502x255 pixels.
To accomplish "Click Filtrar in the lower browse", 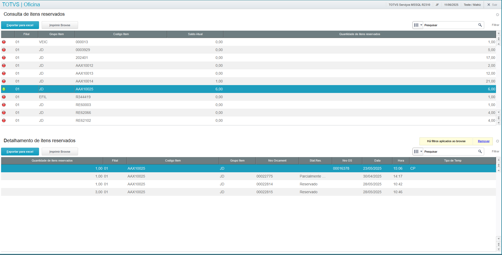I will 495,151.
